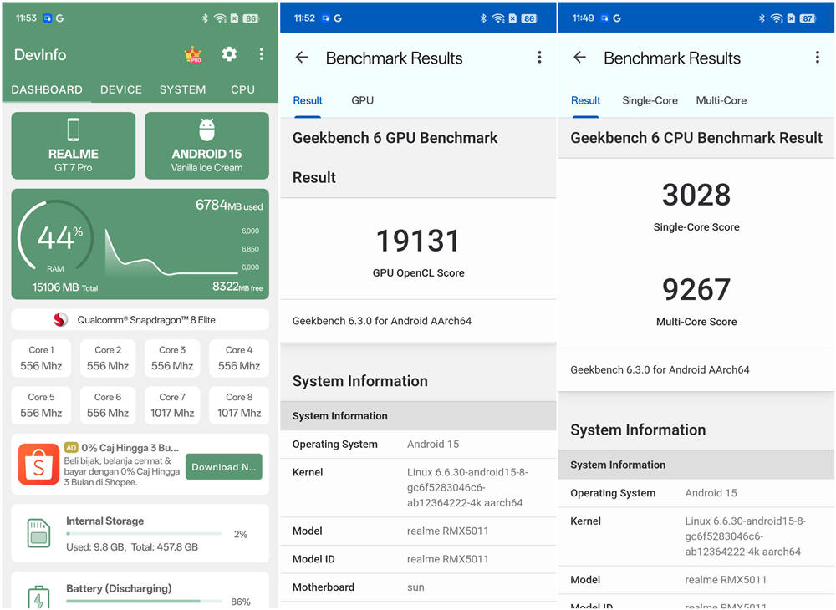The image size is (836, 610).
Task: Tap the Battery charging icon
Action: (38, 597)
